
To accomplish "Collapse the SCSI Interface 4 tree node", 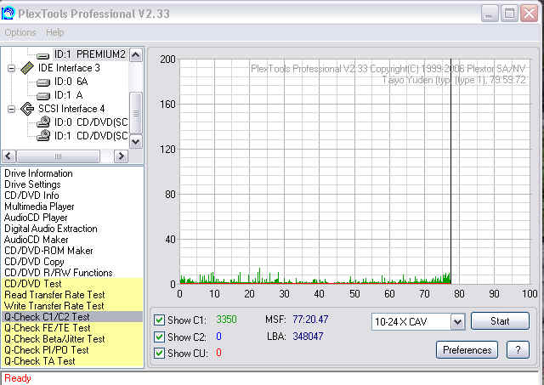I will 11,109.
